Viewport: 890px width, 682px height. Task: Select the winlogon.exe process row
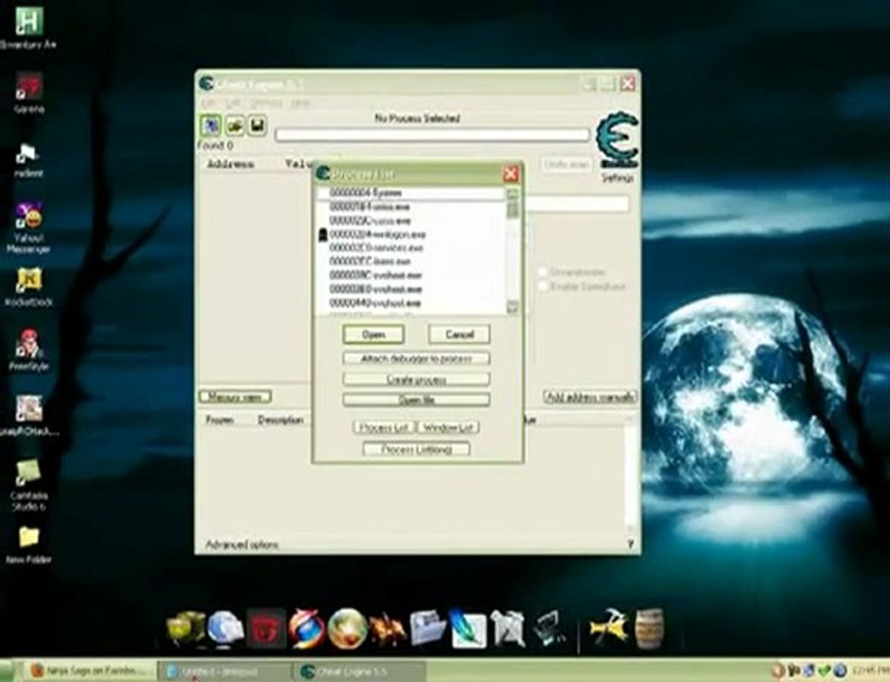(410, 234)
